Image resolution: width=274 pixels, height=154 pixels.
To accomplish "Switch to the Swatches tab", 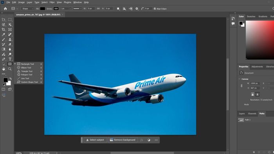I will [x=251, y=16].
